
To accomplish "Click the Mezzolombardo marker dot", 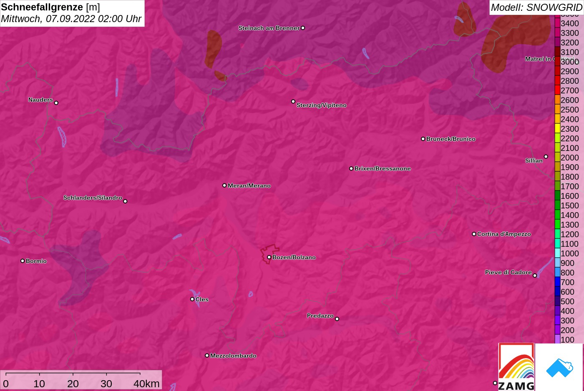I will click(207, 356).
